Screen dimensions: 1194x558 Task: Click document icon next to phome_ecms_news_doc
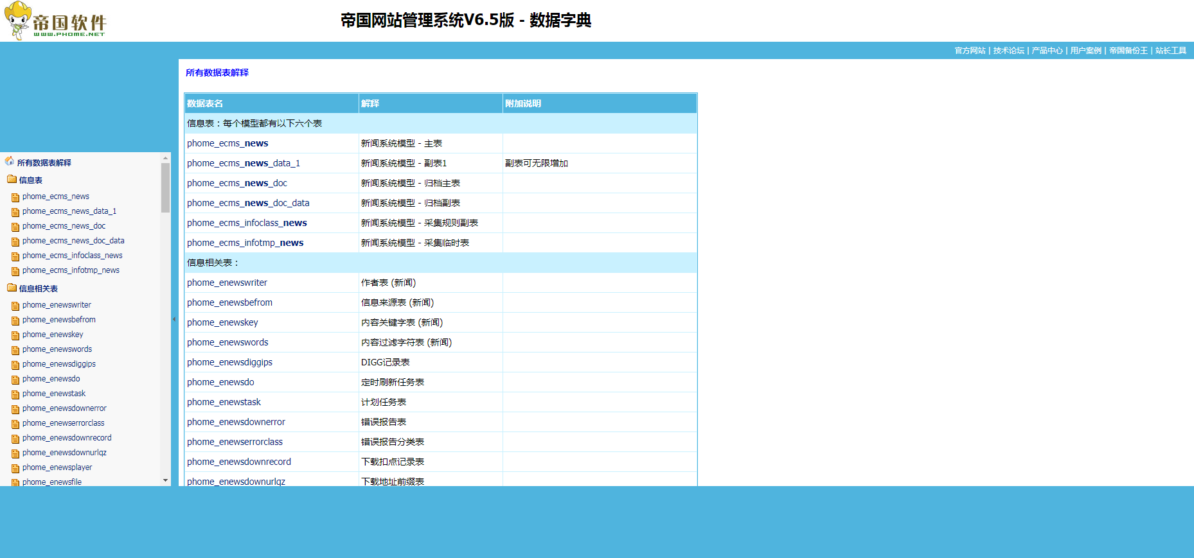(15, 227)
